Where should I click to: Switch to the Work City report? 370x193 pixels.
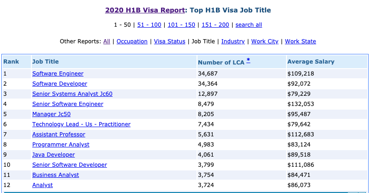click(265, 41)
